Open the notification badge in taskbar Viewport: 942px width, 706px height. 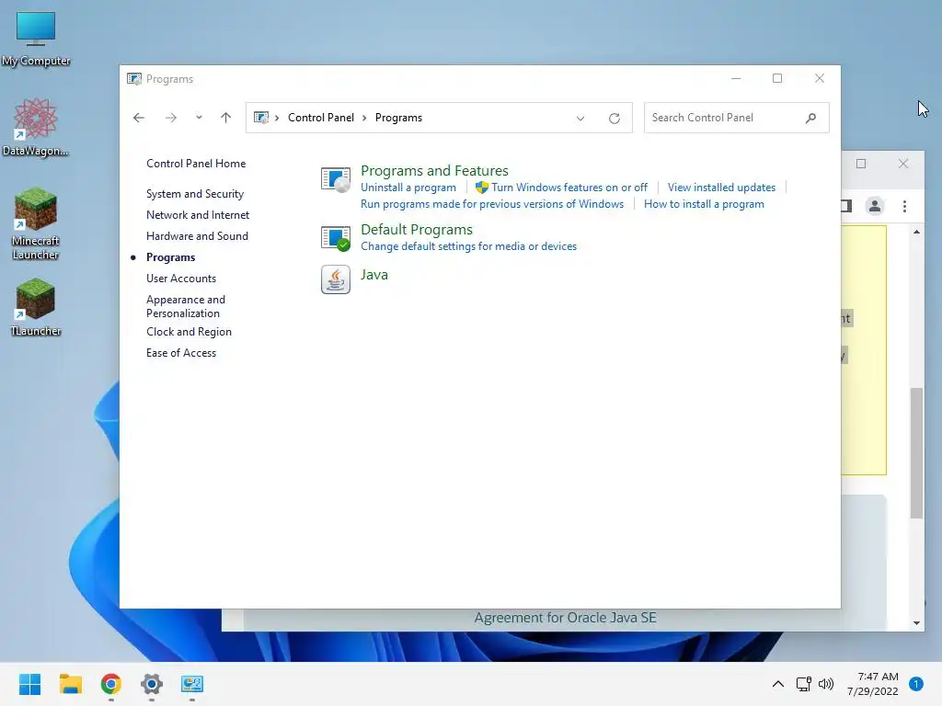916,684
